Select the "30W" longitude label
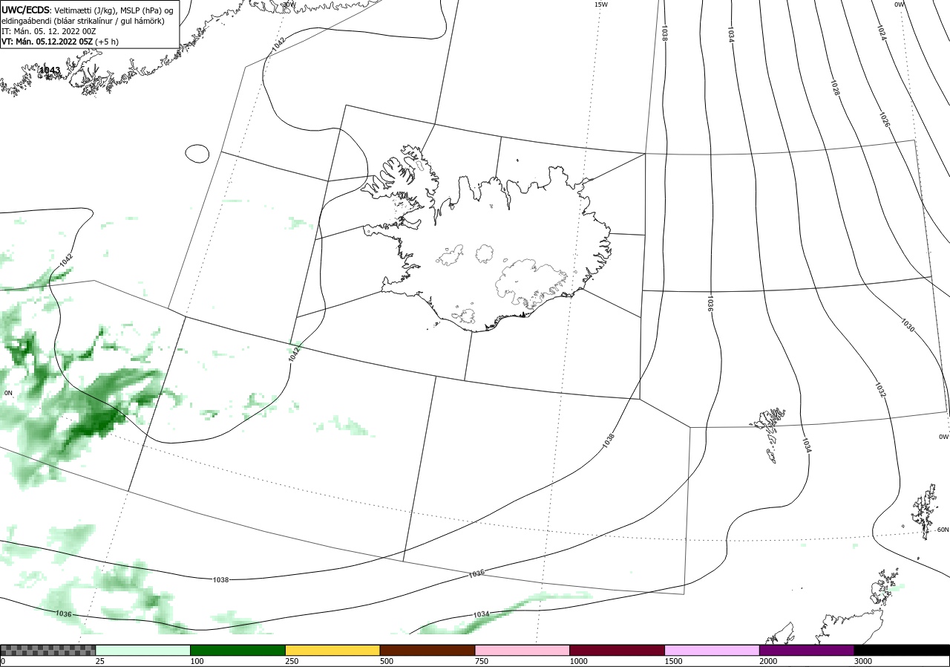This screenshot has width=950, height=667. 289,4
